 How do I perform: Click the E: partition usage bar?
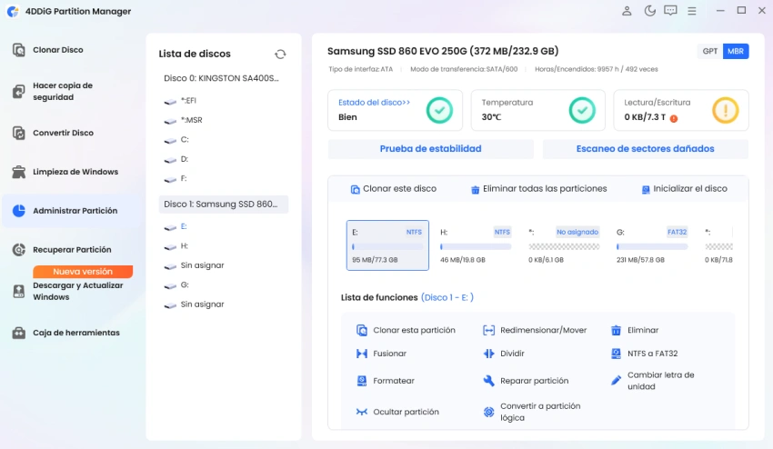tap(387, 246)
